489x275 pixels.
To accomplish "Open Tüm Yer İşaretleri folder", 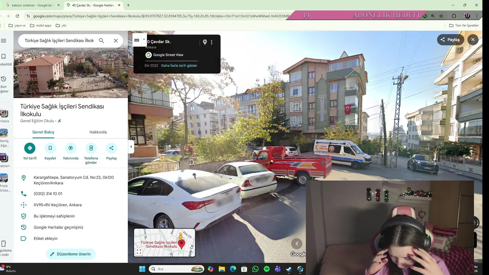I will tap(464, 26).
